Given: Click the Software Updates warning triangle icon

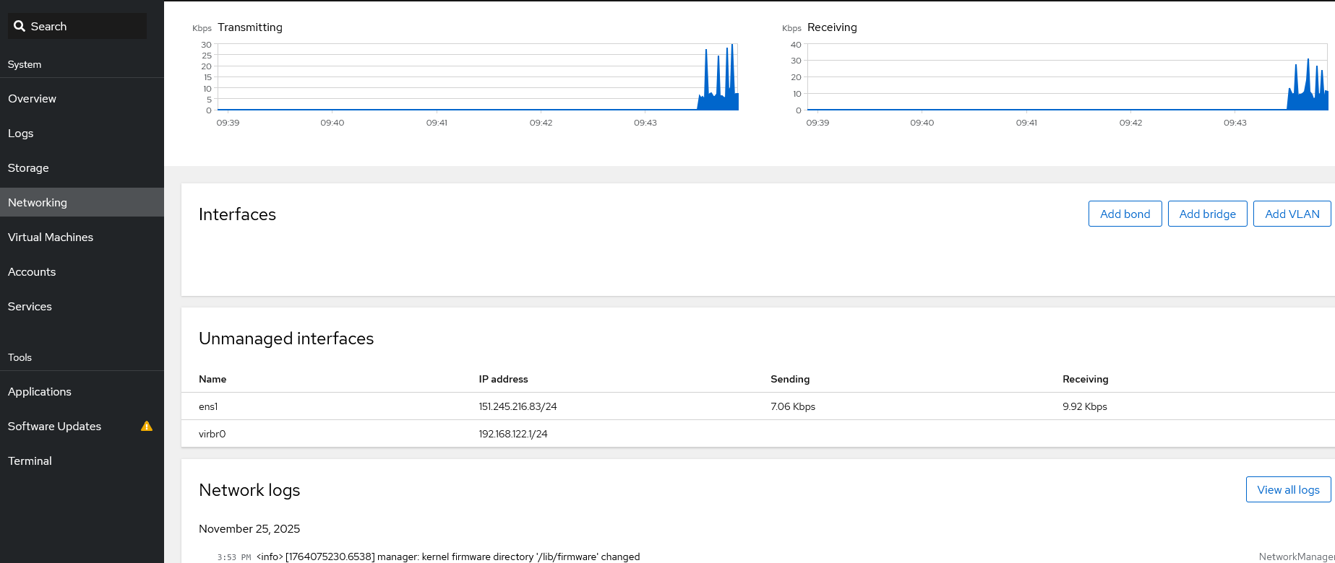Looking at the screenshot, I should (x=147, y=426).
